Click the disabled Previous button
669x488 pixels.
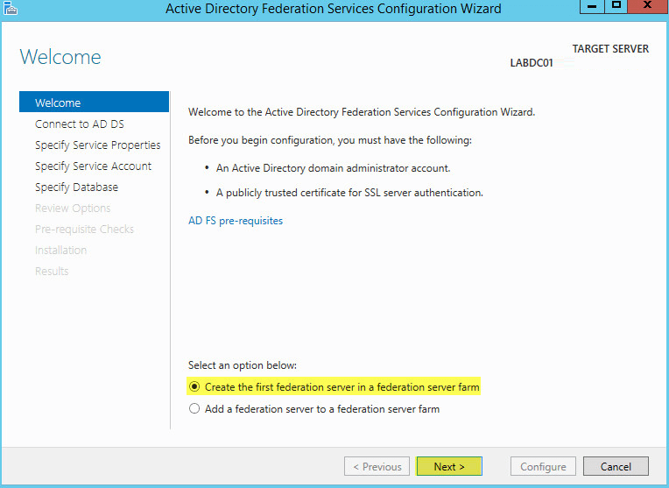(377, 466)
